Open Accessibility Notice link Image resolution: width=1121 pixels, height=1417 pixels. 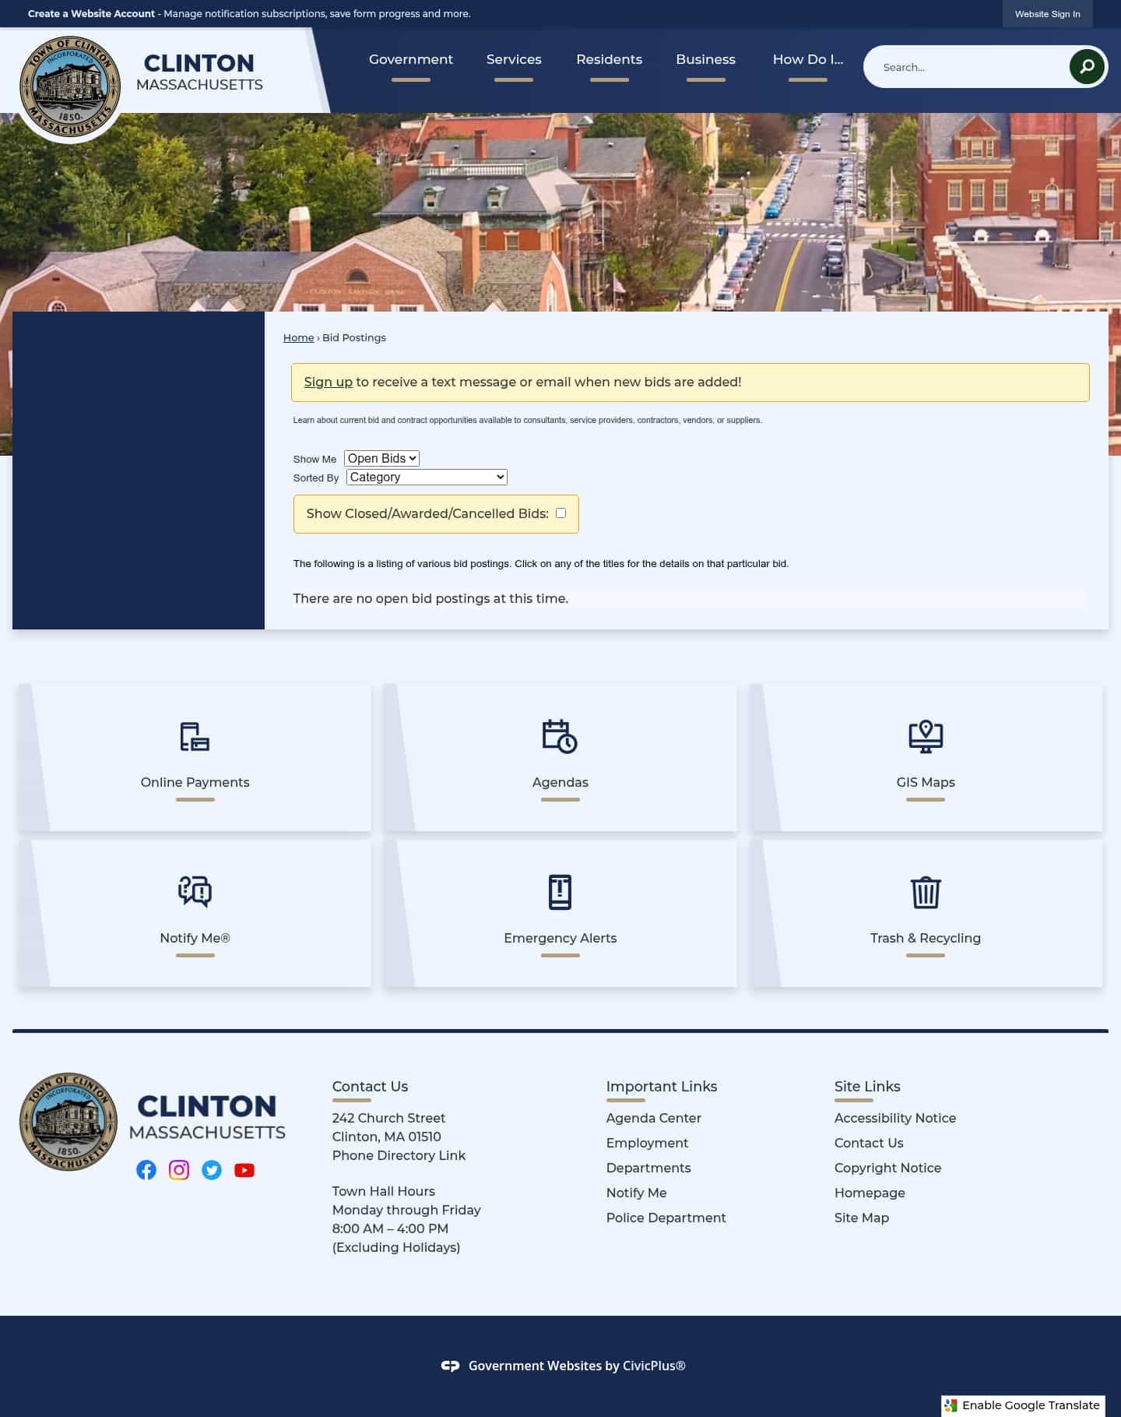pos(895,1118)
